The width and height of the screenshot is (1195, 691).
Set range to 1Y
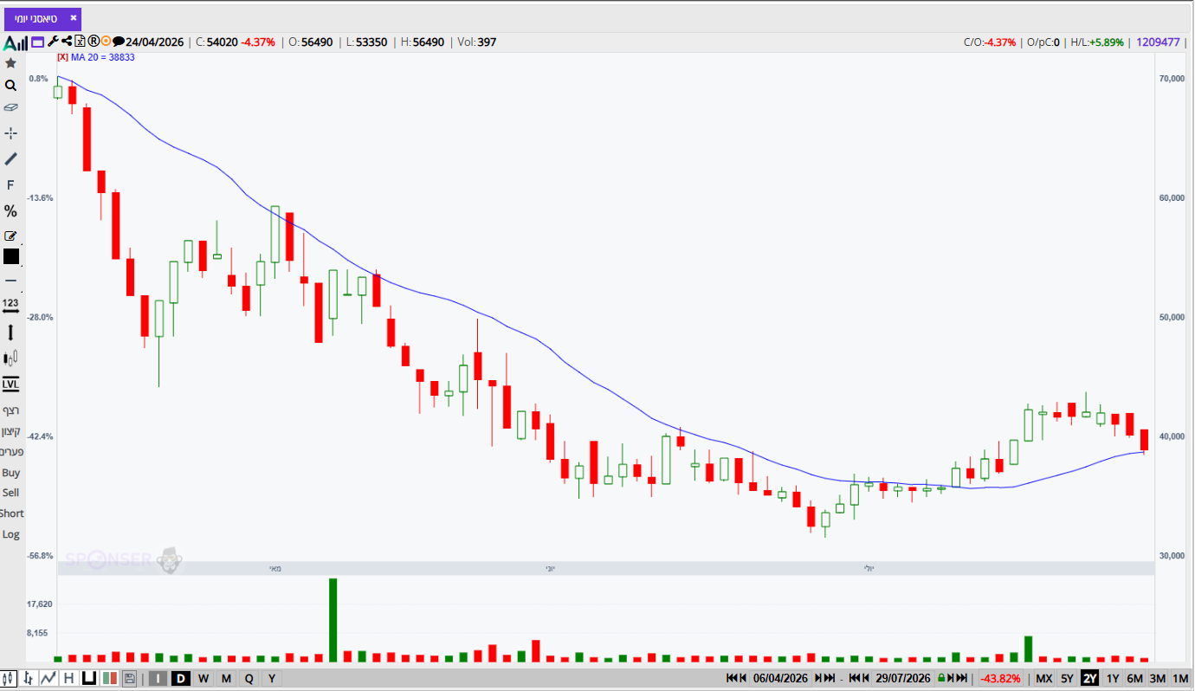1113,679
